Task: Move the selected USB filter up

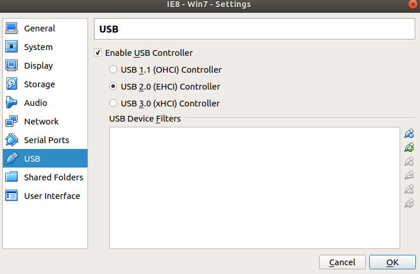Action: click(409, 190)
